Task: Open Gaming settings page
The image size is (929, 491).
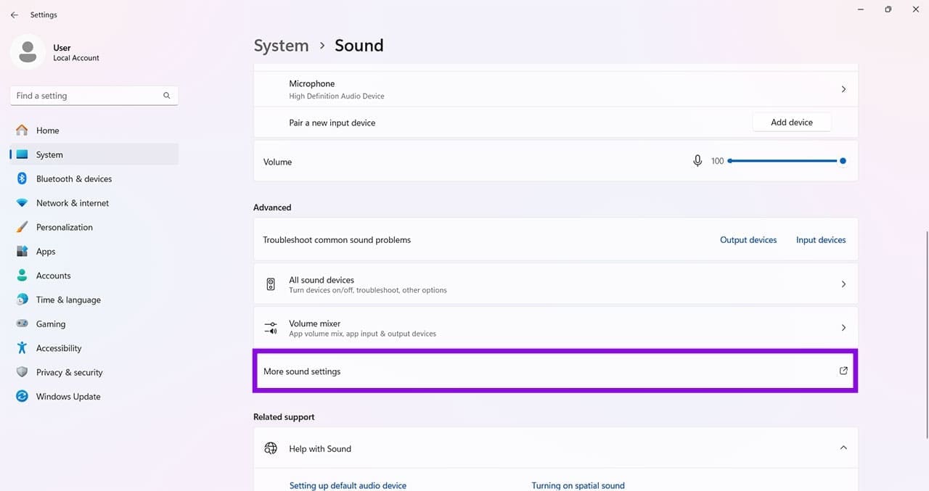Action: [x=94, y=323]
